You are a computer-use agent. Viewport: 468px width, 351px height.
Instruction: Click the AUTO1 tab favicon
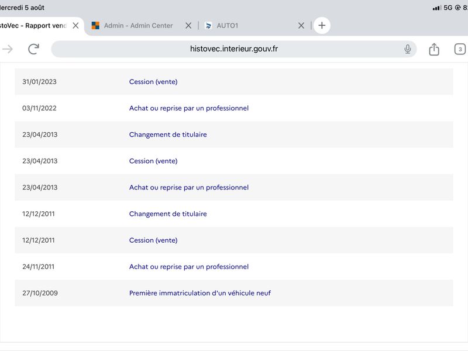[208, 26]
